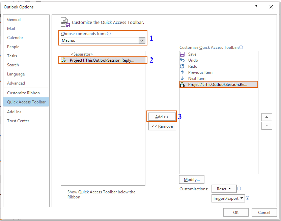281x221 pixels.
Task: Click the Previous Item up-arrow icon
Action: [182, 72]
